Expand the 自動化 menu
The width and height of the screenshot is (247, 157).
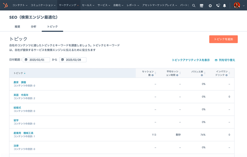(x=118, y=5)
